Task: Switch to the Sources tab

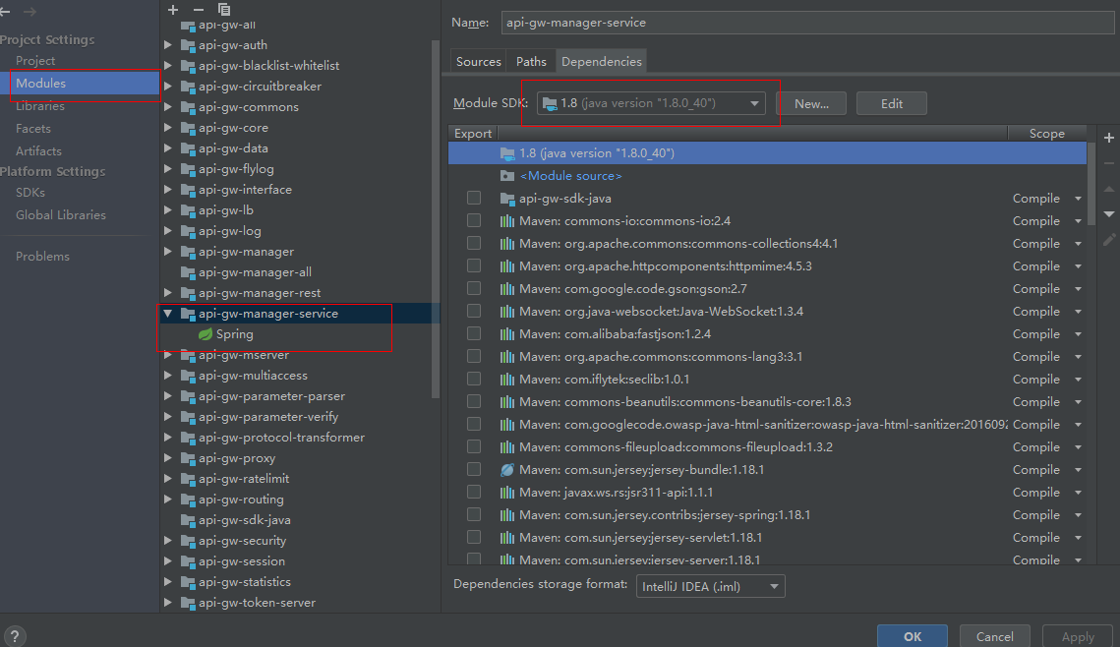Action: [478, 60]
